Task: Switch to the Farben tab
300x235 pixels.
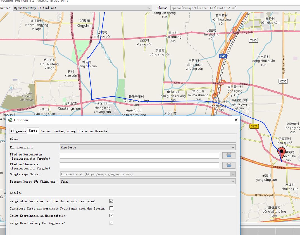Action: pyautogui.click(x=45, y=131)
